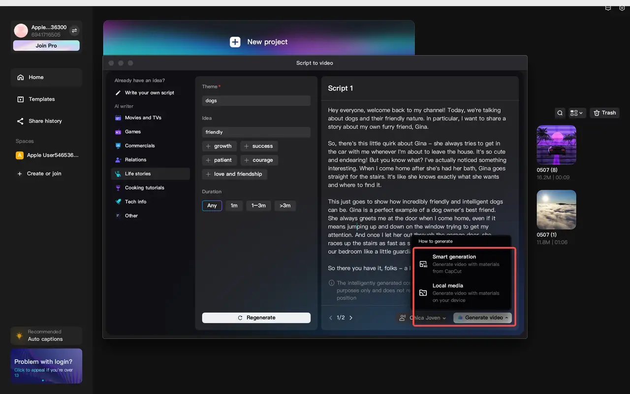Select the Games category icon

point(118,131)
